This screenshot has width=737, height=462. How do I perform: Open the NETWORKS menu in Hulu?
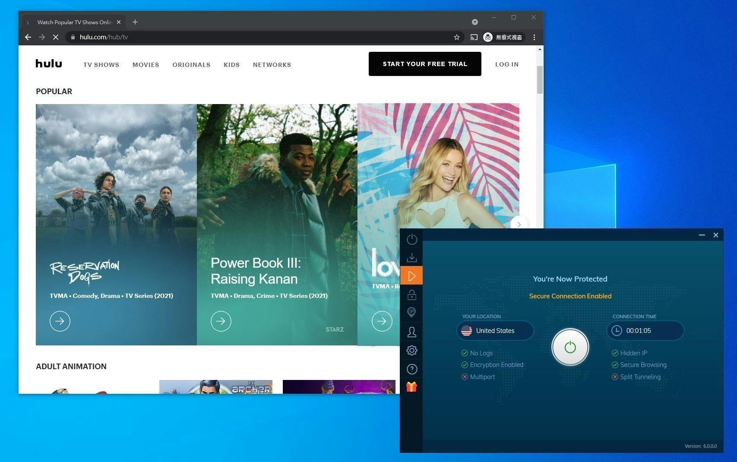click(x=272, y=65)
